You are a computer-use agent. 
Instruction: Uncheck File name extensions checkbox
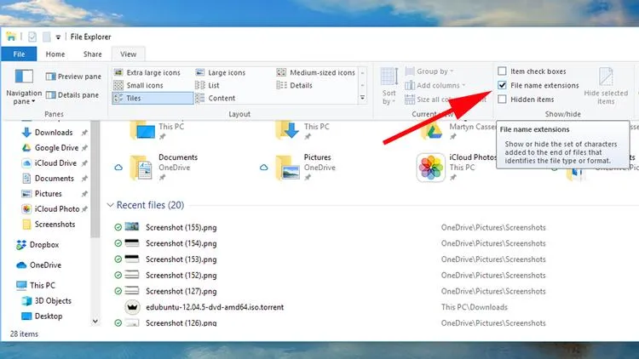click(502, 85)
